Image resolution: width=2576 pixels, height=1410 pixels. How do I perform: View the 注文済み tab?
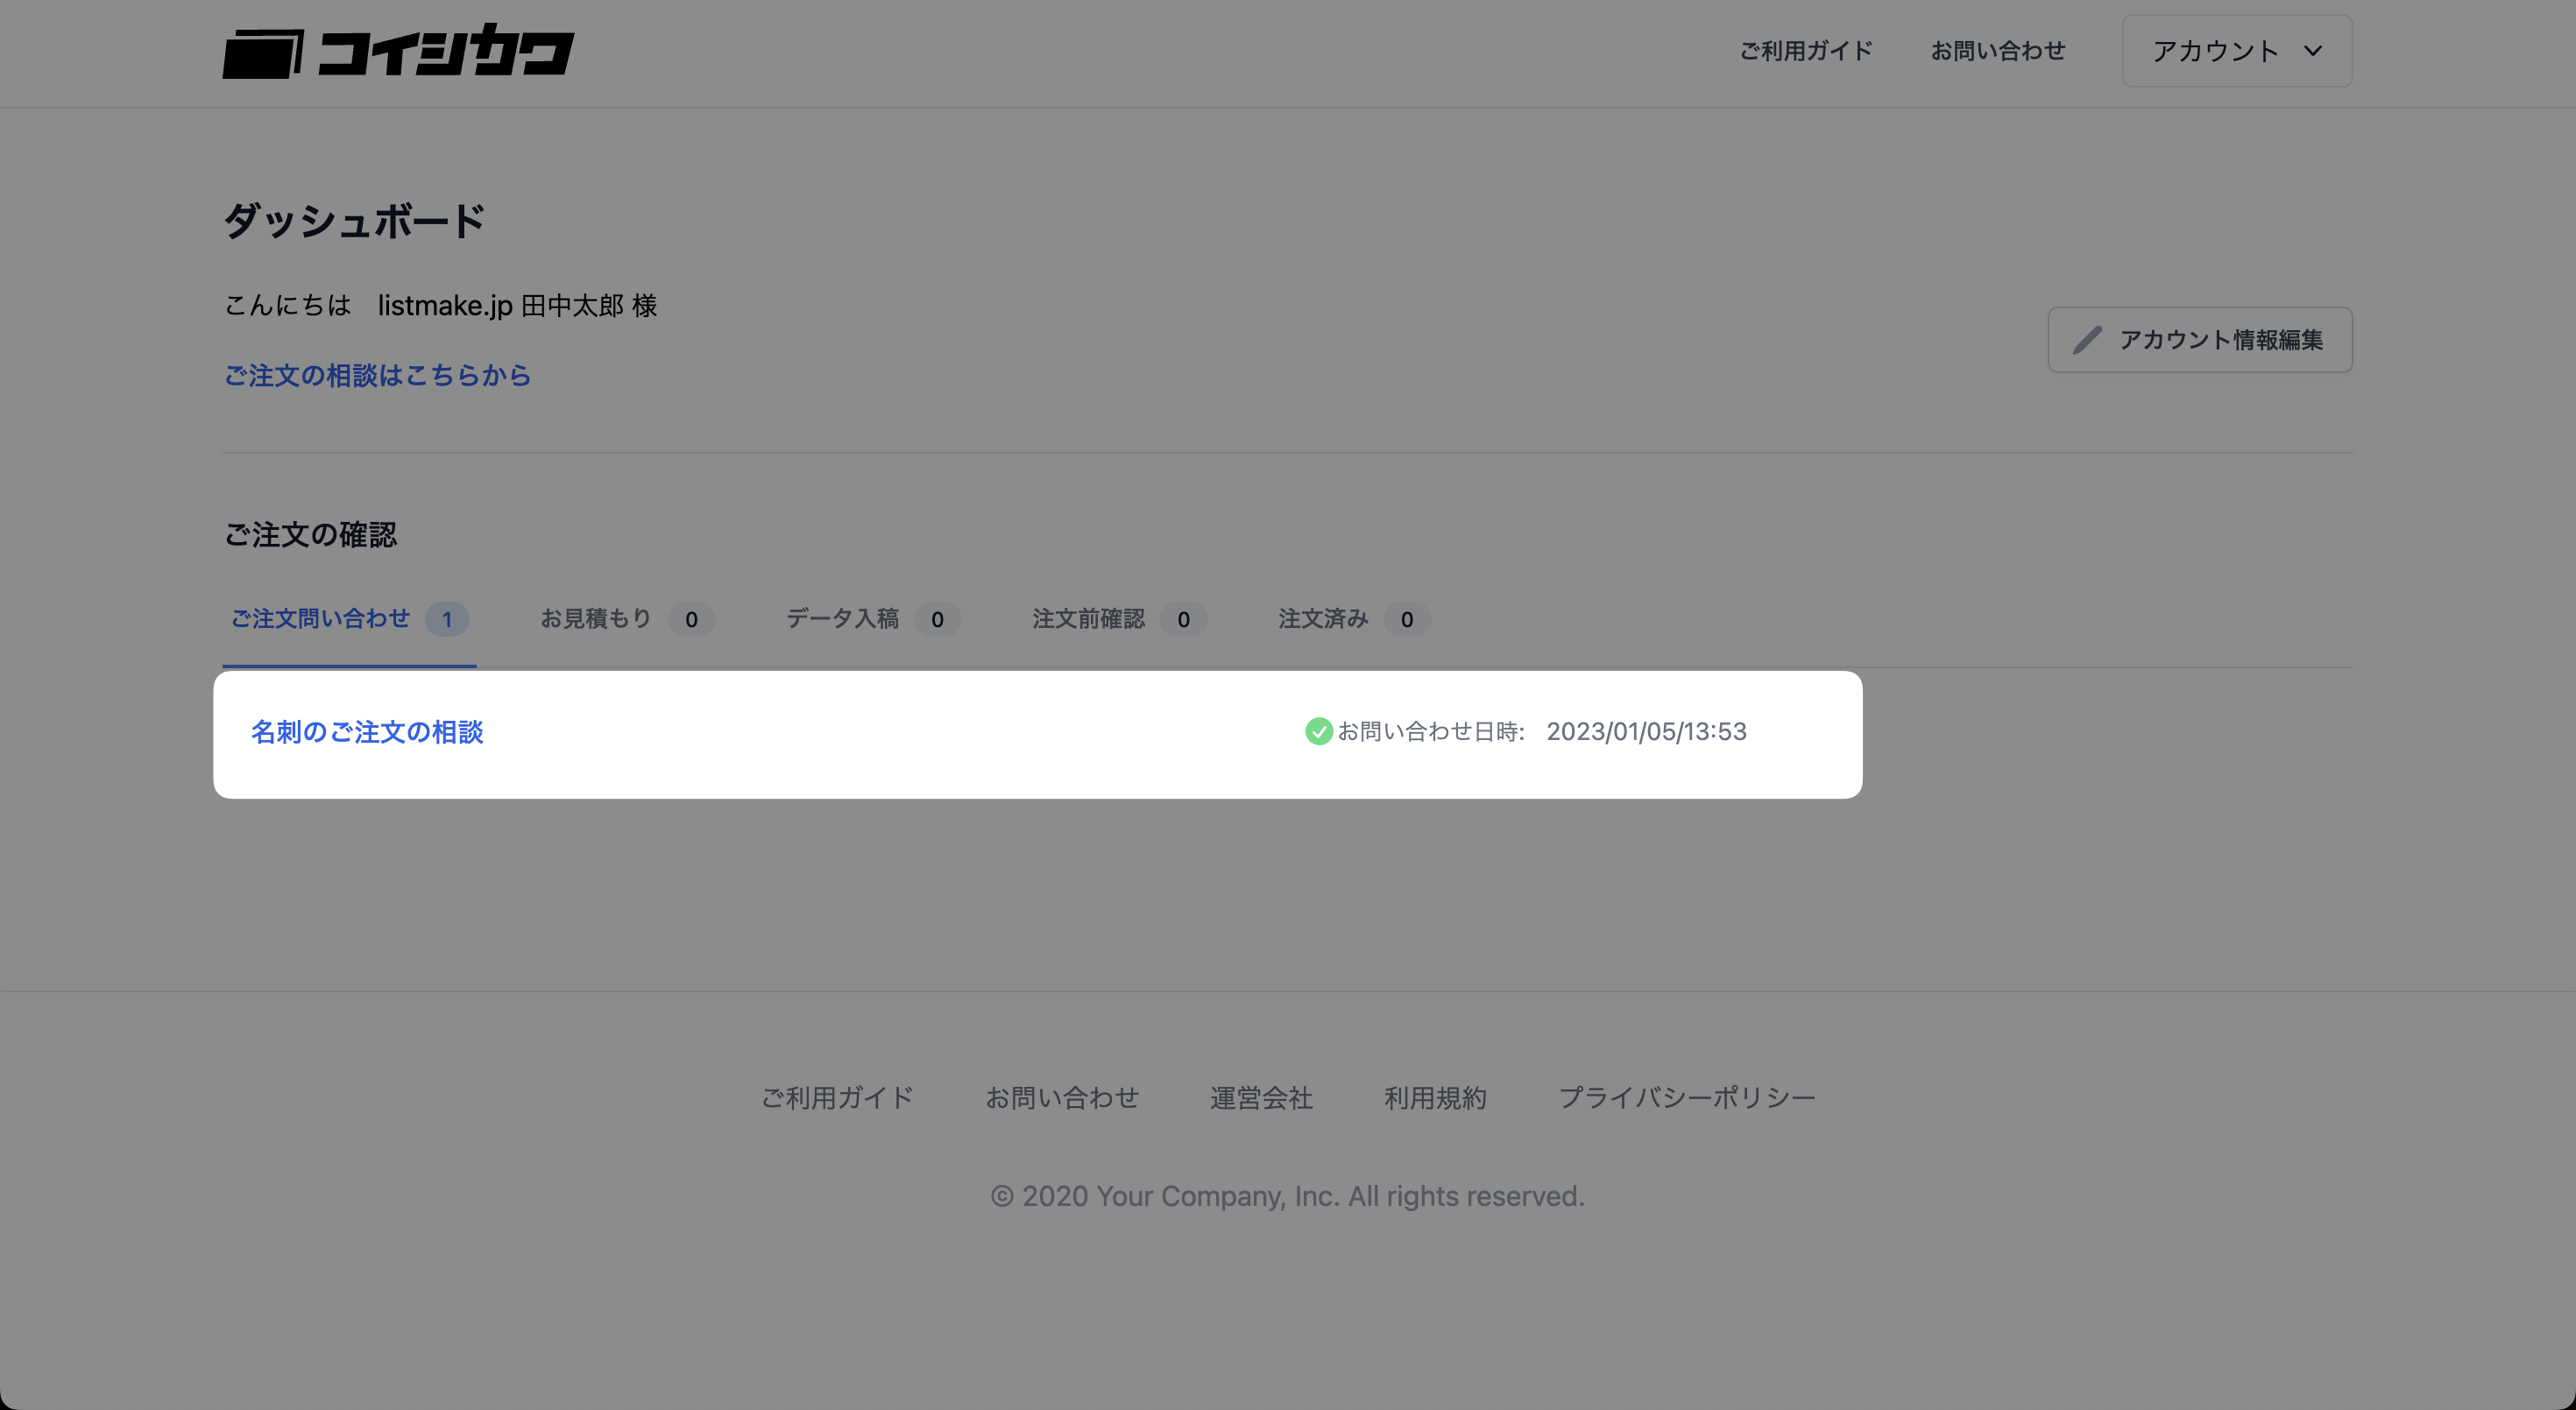coord(1353,619)
